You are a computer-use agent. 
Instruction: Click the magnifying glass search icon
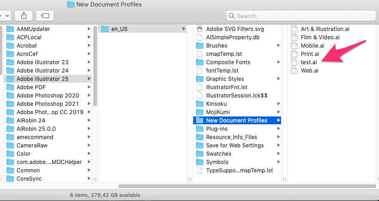(232, 16)
